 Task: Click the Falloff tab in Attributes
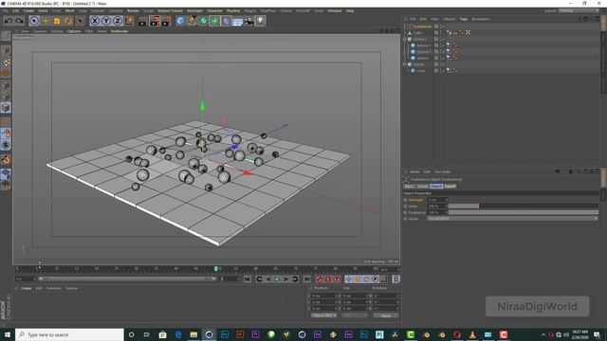coord(450,187)
